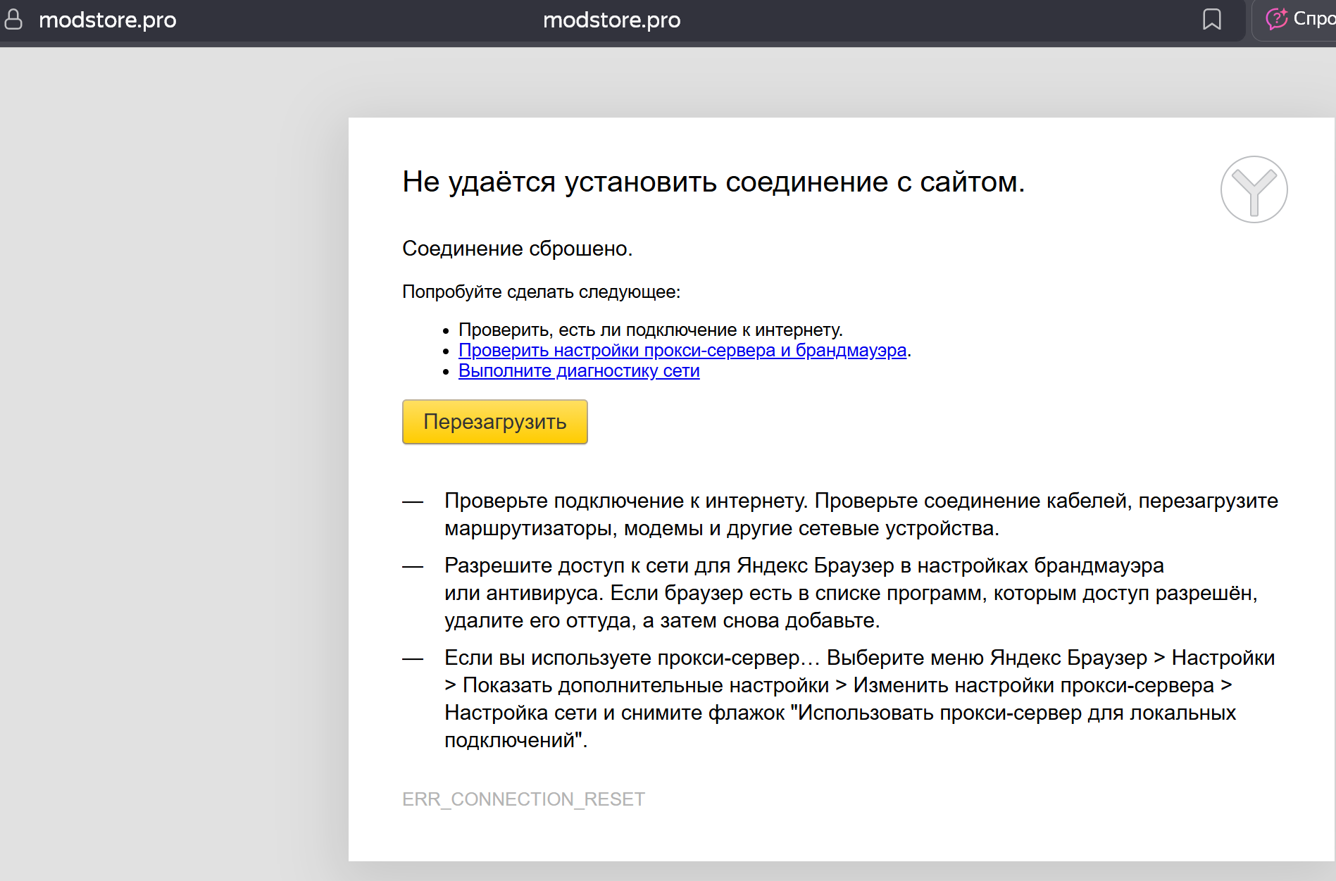The width and height of the screenshot is (1336, 881).
Task: Focus the modstore.pro address field at left
Action: coord(108,20)
